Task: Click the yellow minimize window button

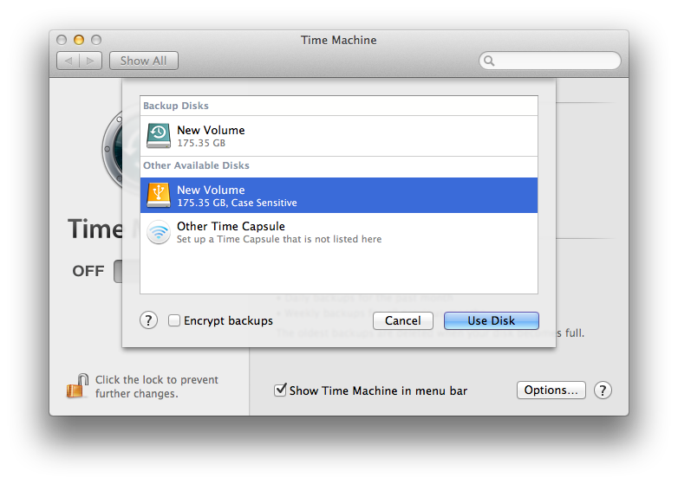Action: tap(79, 40)
